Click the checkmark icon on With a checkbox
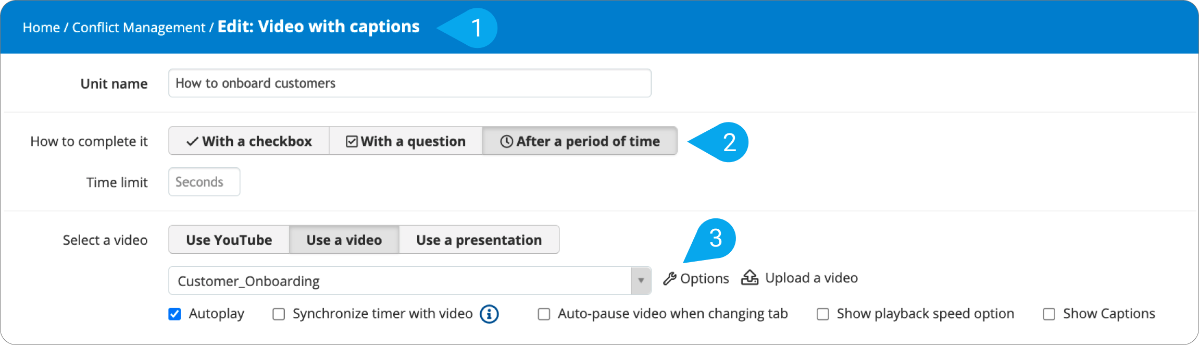This screenshot has height=345, width=1199. pos(192,142)
